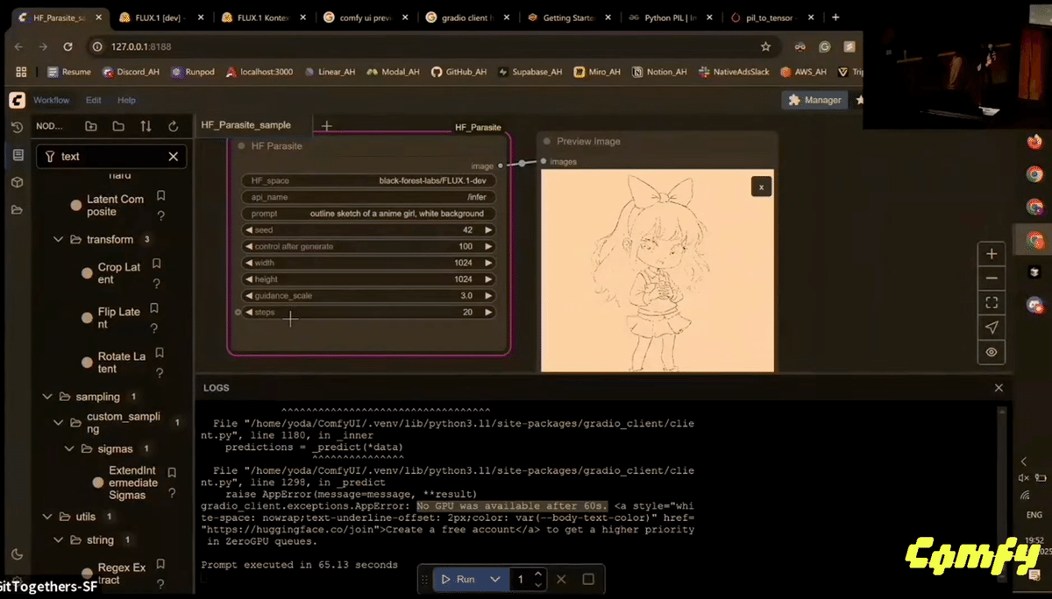This screenshot has height=599, width=1052.
Task: Zoom out on the canvas
Action: tap(992, 278)
